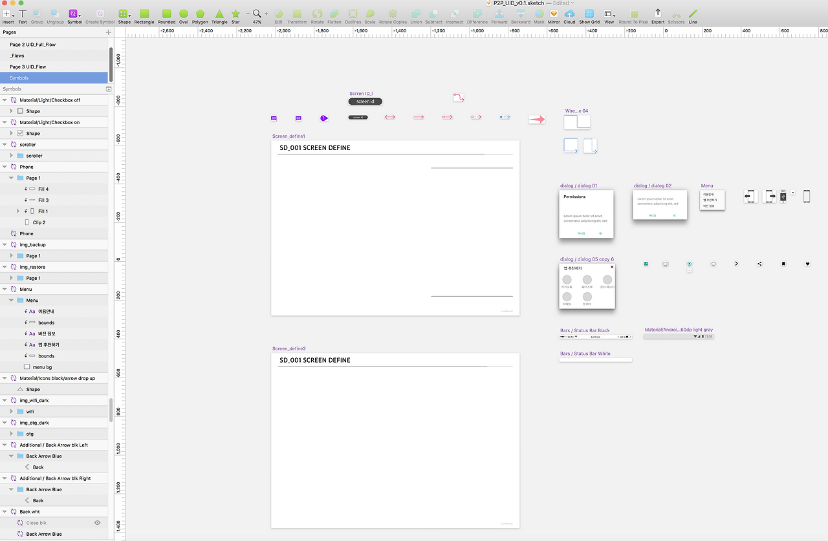828x541 pixels.
Task: Select the bookmark icon symbol on canvas
Action: pyautogui.click(x=783, y=264)
